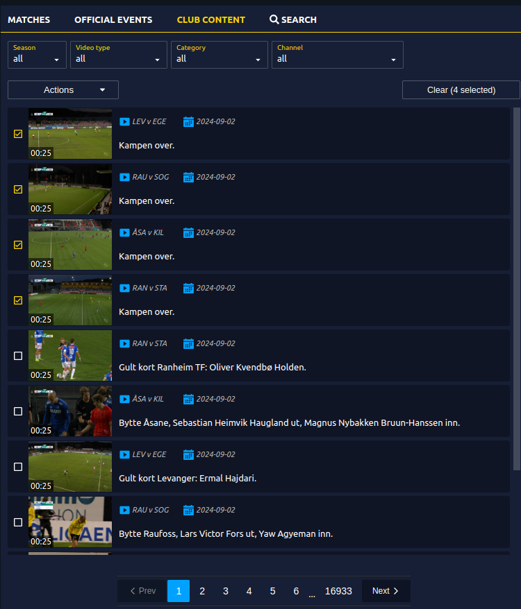Click calendar icon in RAU v SOG Kampen over row
Image resolution: width=521 pixels, height=609 pixels.
click(188, 177)
